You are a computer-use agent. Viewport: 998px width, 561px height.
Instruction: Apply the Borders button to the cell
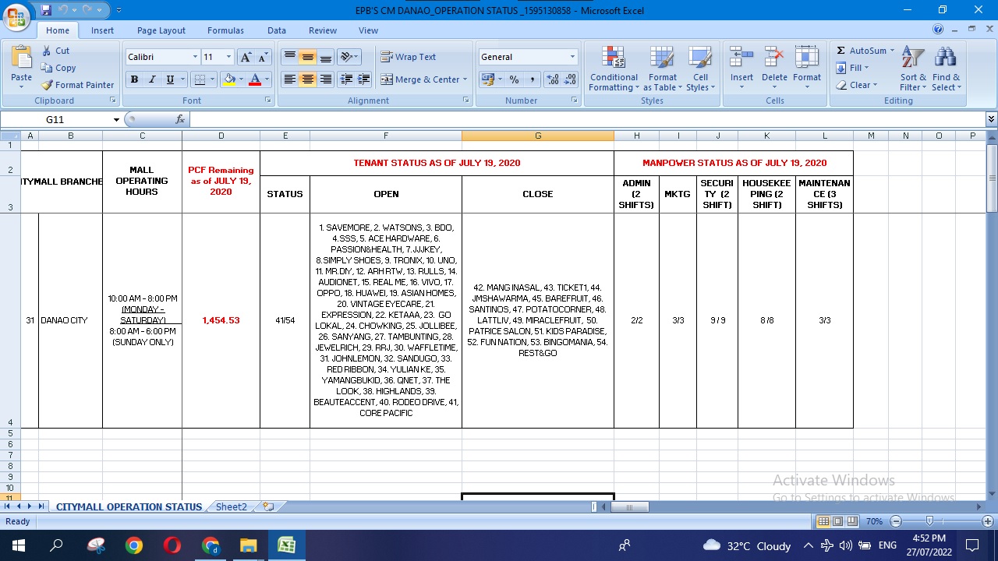pos(198,79)
